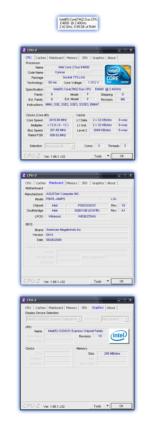Image resolution: width=153 pixels, height=426 pixels.
Task: Click the BIOS Brand American Megatrends Inc.
Action: (87, 230)
